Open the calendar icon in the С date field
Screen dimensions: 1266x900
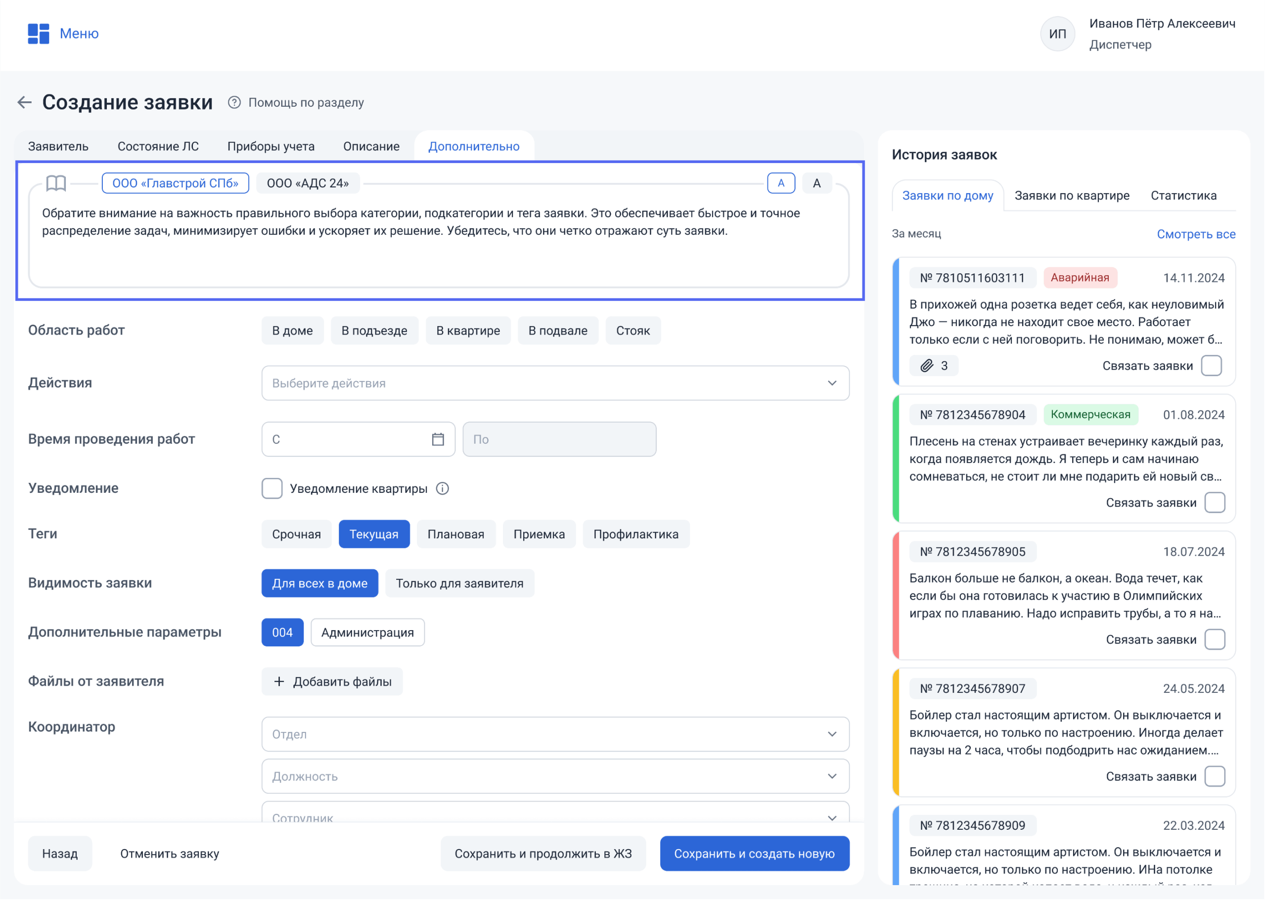pyautogui.click(x=438, y=440)
